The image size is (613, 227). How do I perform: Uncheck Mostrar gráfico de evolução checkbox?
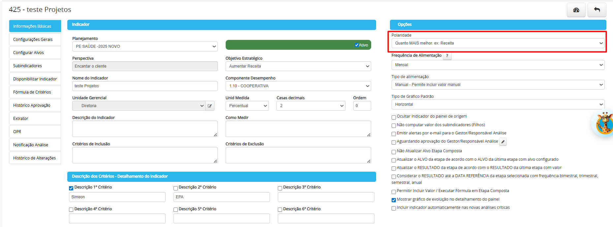[394, 200]
